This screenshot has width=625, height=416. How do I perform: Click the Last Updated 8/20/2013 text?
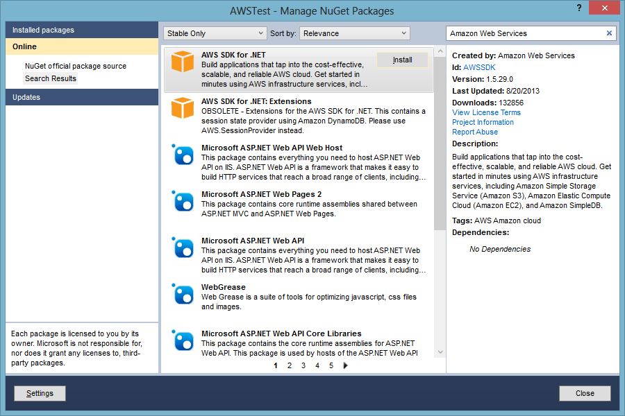click(495, 91)
